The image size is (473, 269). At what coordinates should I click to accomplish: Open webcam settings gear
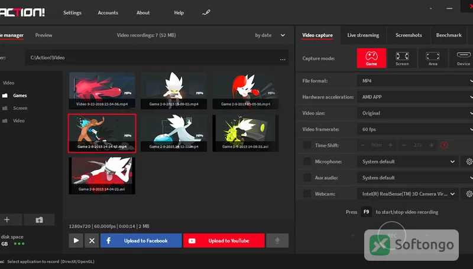pos(469,193)
